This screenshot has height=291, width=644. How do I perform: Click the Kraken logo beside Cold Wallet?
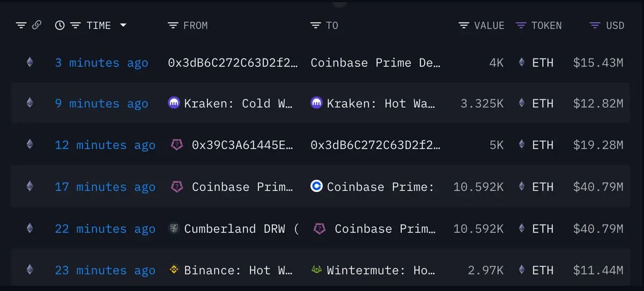pyautogui.click(x=174, y=103)
